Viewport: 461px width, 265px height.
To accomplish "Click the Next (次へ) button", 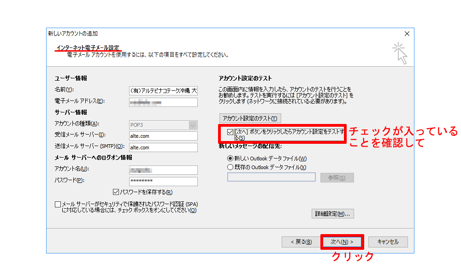I will tap(342, 241).
